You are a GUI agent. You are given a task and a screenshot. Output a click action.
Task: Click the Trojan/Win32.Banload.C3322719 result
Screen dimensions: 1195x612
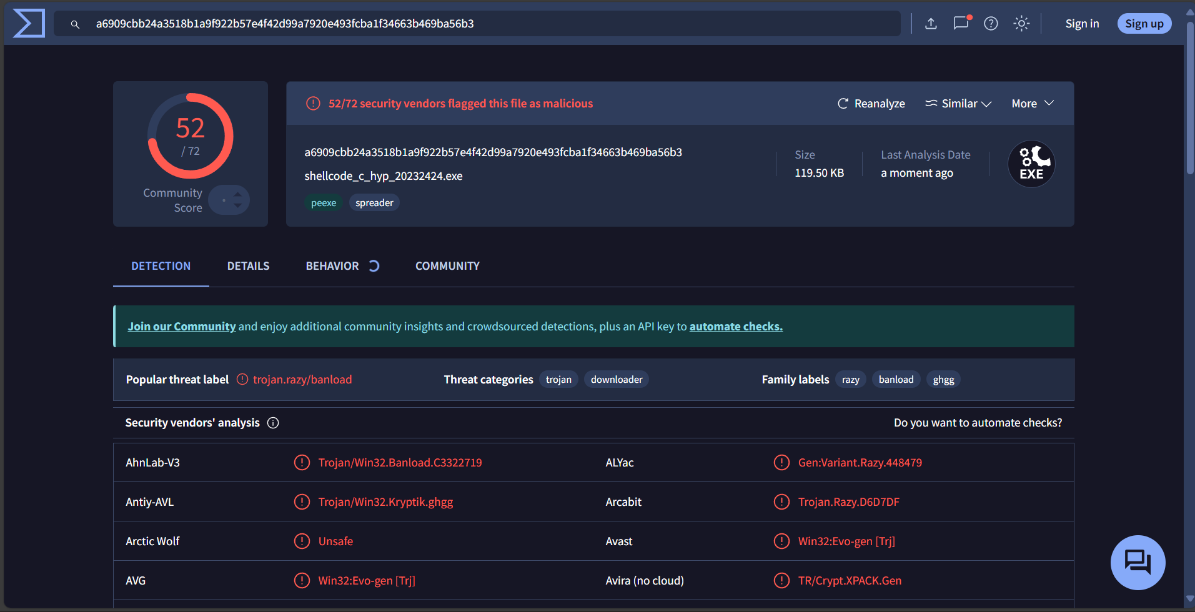pyautogui.click(x=400, y=463)
